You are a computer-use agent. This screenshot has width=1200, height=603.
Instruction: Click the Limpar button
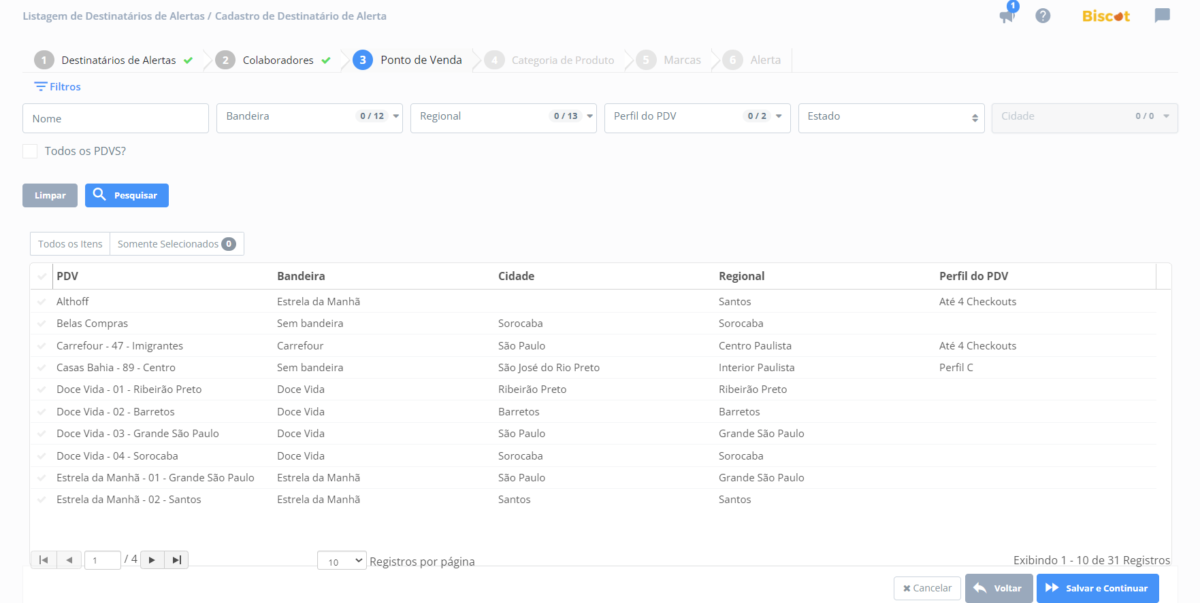click(50, 195)
